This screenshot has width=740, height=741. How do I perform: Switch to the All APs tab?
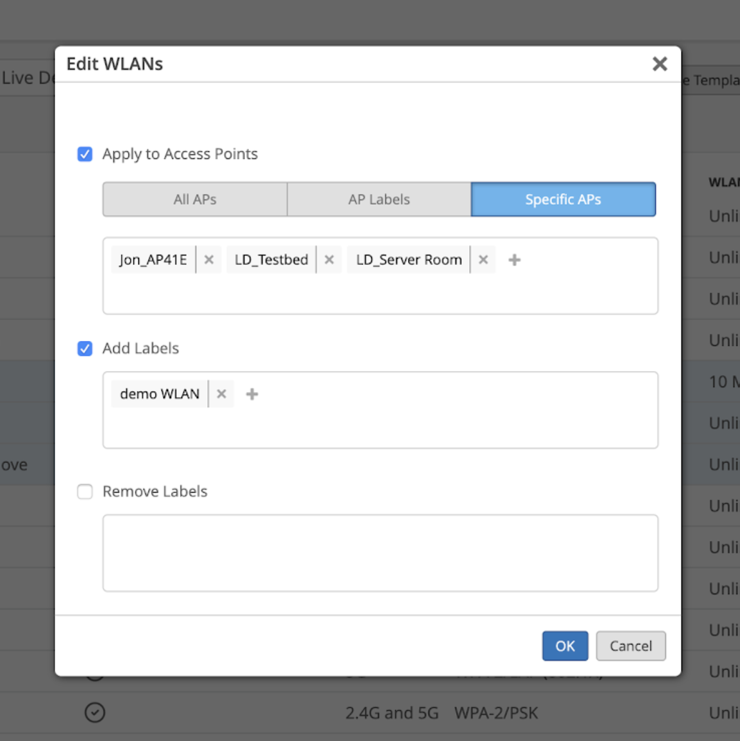pos(195,199)
